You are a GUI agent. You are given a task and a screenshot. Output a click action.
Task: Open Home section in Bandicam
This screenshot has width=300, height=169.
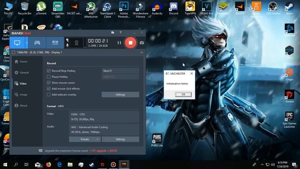coord(21,61)
